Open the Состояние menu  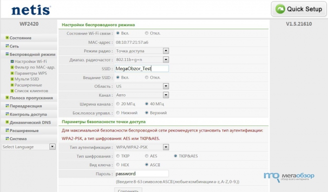coord(21,38)
